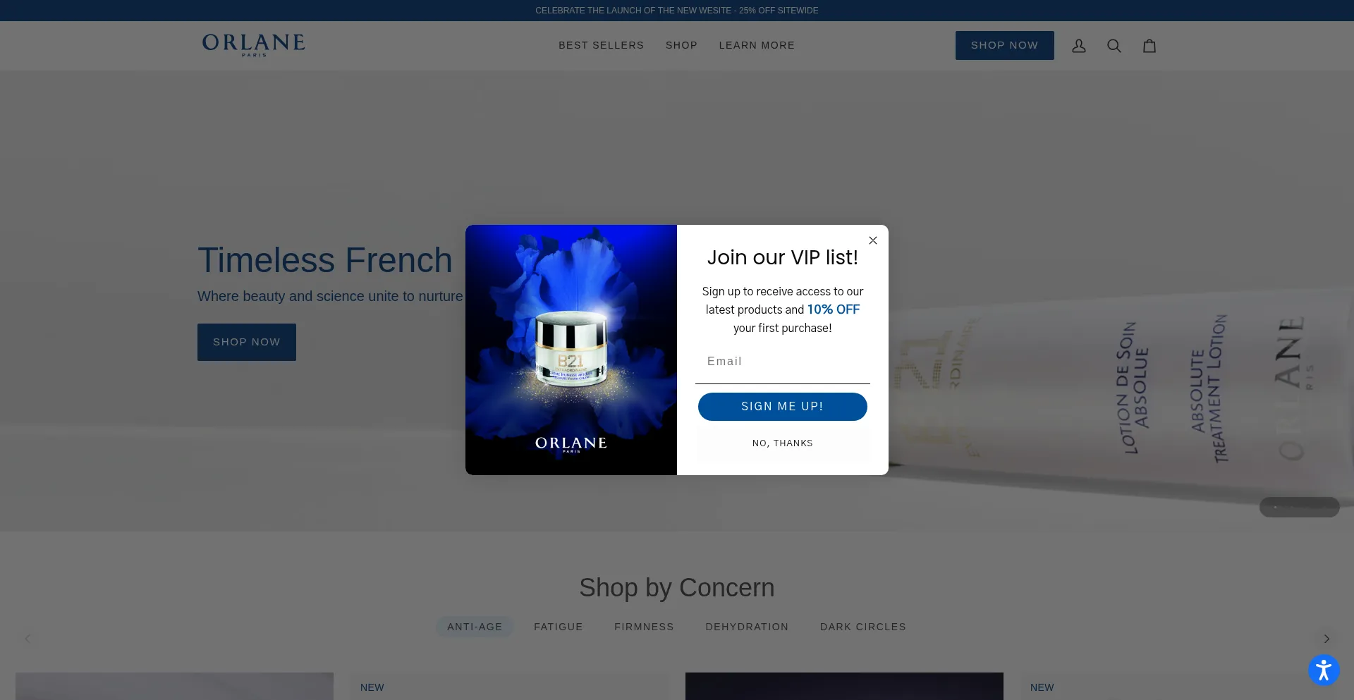Open the Shop navigation menu
Viewport: 1354px width, 700px height.
click(x=681, y=45)
